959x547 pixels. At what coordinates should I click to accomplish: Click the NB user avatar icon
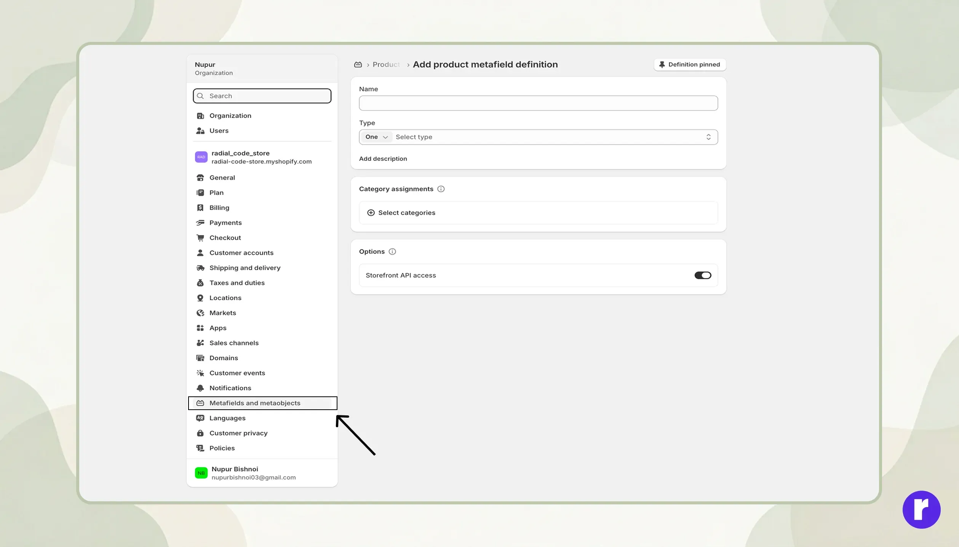pos(201,473)
